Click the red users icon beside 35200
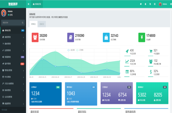 coord(35,37)
